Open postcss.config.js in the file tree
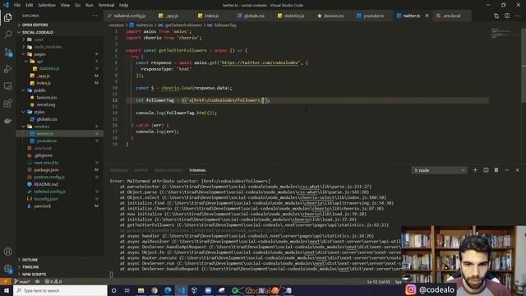 49,177
